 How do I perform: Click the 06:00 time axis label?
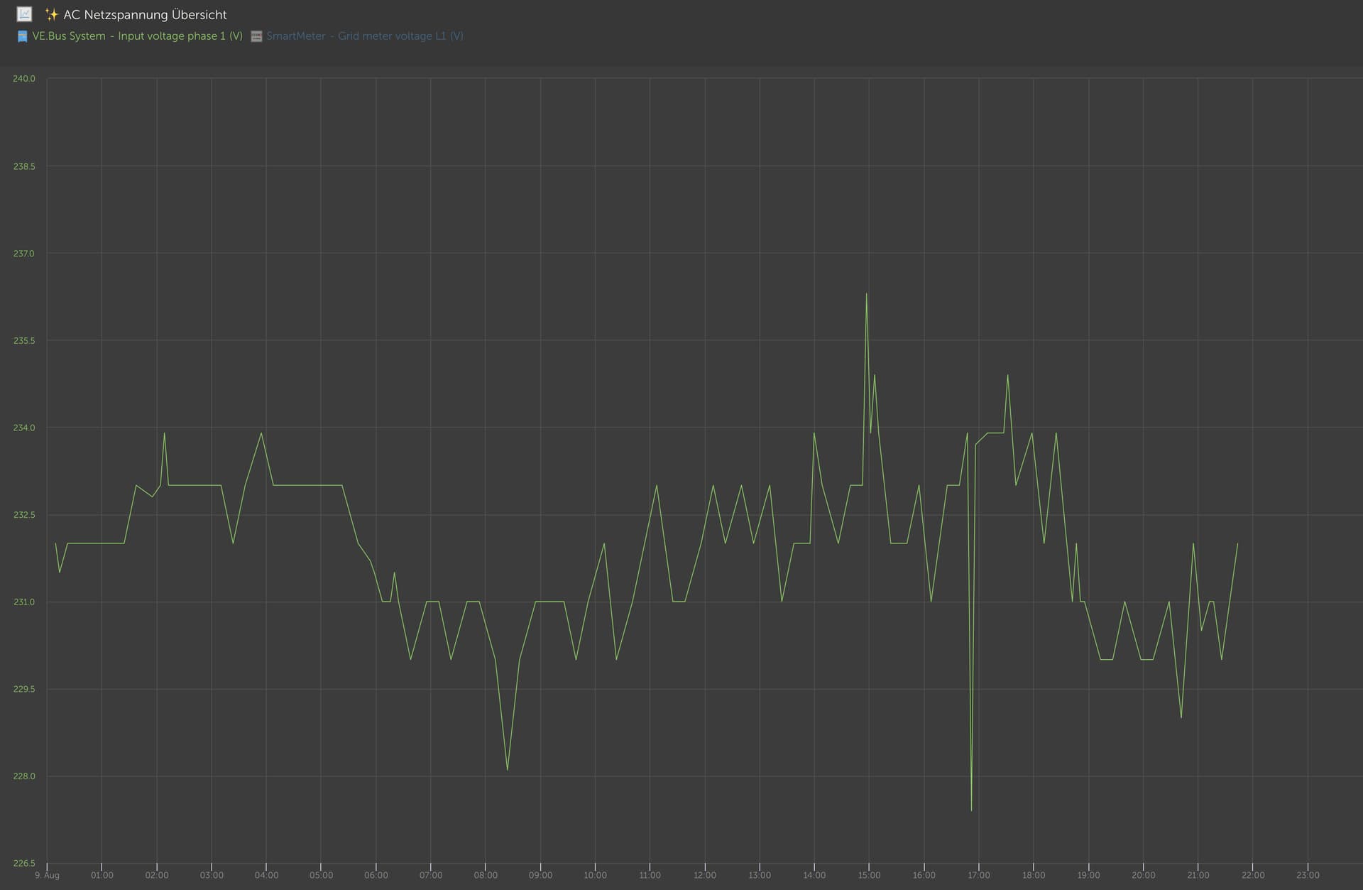pos(376,875)
